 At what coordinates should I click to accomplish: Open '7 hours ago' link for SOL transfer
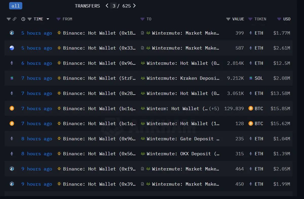coord(37,78)
